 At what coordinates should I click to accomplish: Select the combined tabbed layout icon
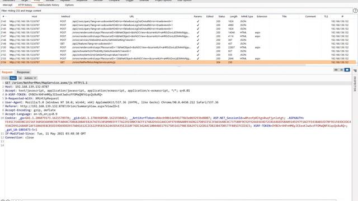coord(347,70)
